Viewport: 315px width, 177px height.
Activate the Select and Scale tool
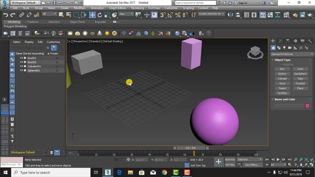click(107, 15)
